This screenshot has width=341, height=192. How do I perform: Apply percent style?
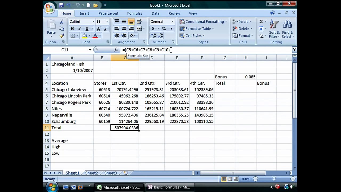tap(164, 29)
